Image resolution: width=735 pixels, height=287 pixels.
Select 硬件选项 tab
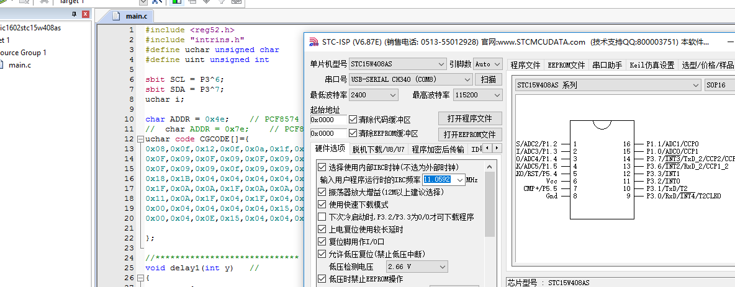tap(330, 149)
